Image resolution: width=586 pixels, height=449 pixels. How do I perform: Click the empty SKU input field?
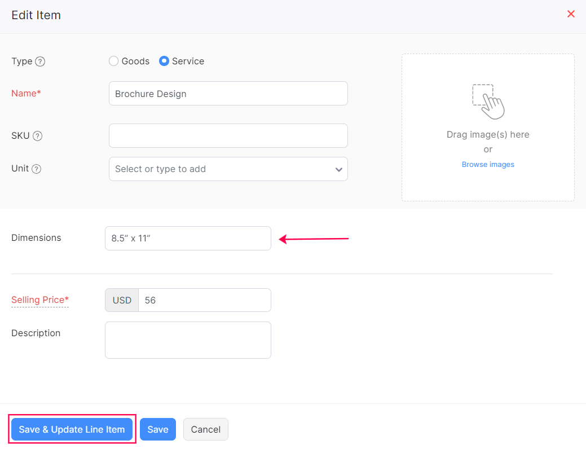point(228,135)
